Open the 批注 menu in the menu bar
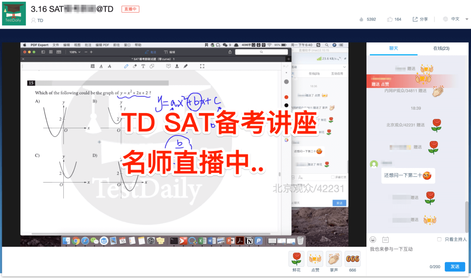Viewport: 471px width, 278px height. pyautogui.click(x=88, y=45)
